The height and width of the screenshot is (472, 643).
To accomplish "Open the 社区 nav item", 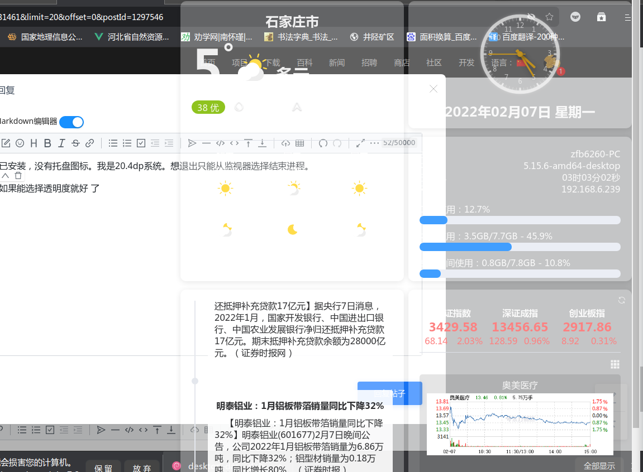I will click(x=434, y=62).
